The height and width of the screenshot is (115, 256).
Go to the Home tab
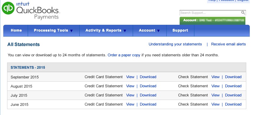click(x=16, y=30)
